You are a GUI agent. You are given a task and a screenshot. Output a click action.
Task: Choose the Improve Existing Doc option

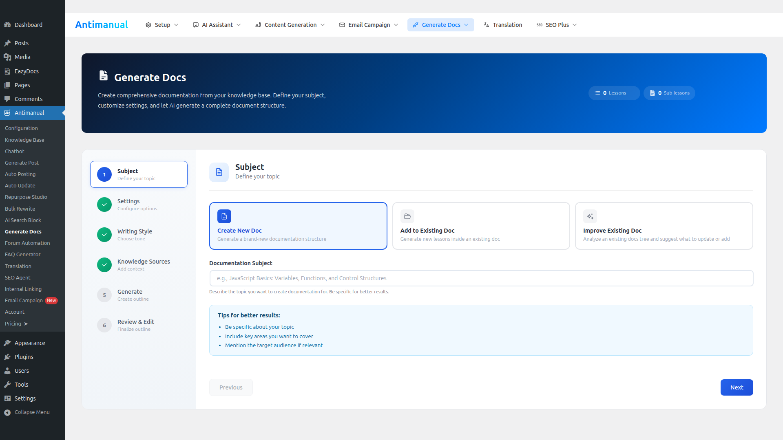664,226
